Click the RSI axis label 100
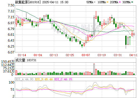This screenshot has height=98, width=140. (x=11, y=82)
